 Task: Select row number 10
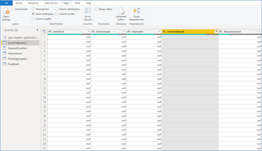44,79
